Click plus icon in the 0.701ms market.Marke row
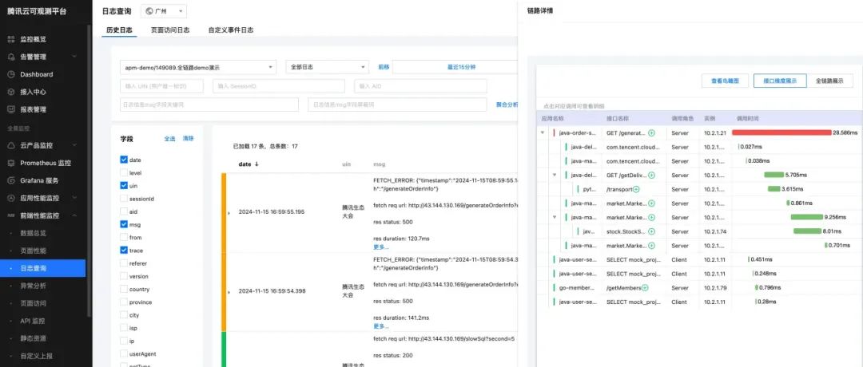Image resolution: width=863 pixels, height=367 pixels. click(651, 246)
